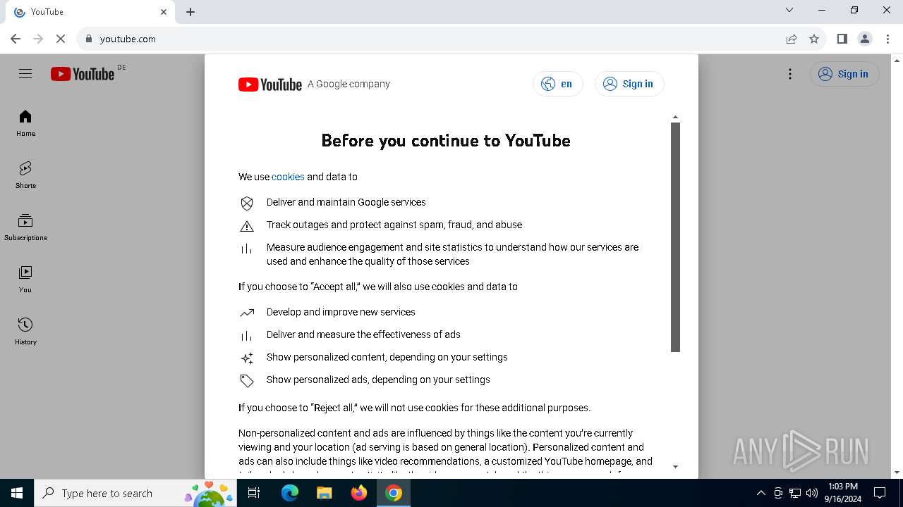Select the YouTube browser tab
Image resolution: width=903 pixels, height=507 pixels.
pyautogui.click(x=92, y=12)
